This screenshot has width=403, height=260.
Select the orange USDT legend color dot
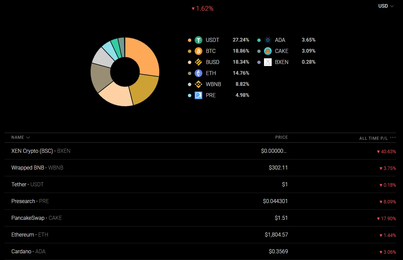pos(190,40)
